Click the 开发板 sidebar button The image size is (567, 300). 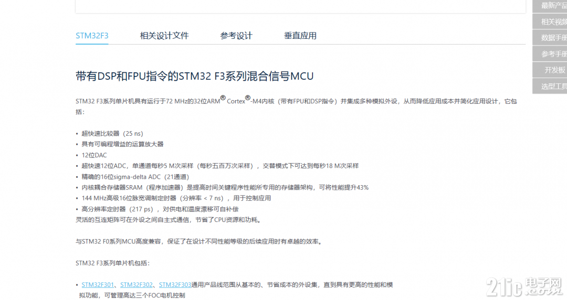550,70
